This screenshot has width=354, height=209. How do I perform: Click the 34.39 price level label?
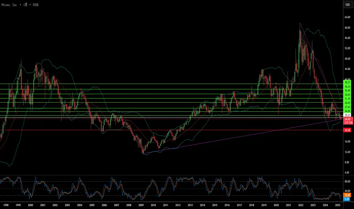tap(347, 90)
